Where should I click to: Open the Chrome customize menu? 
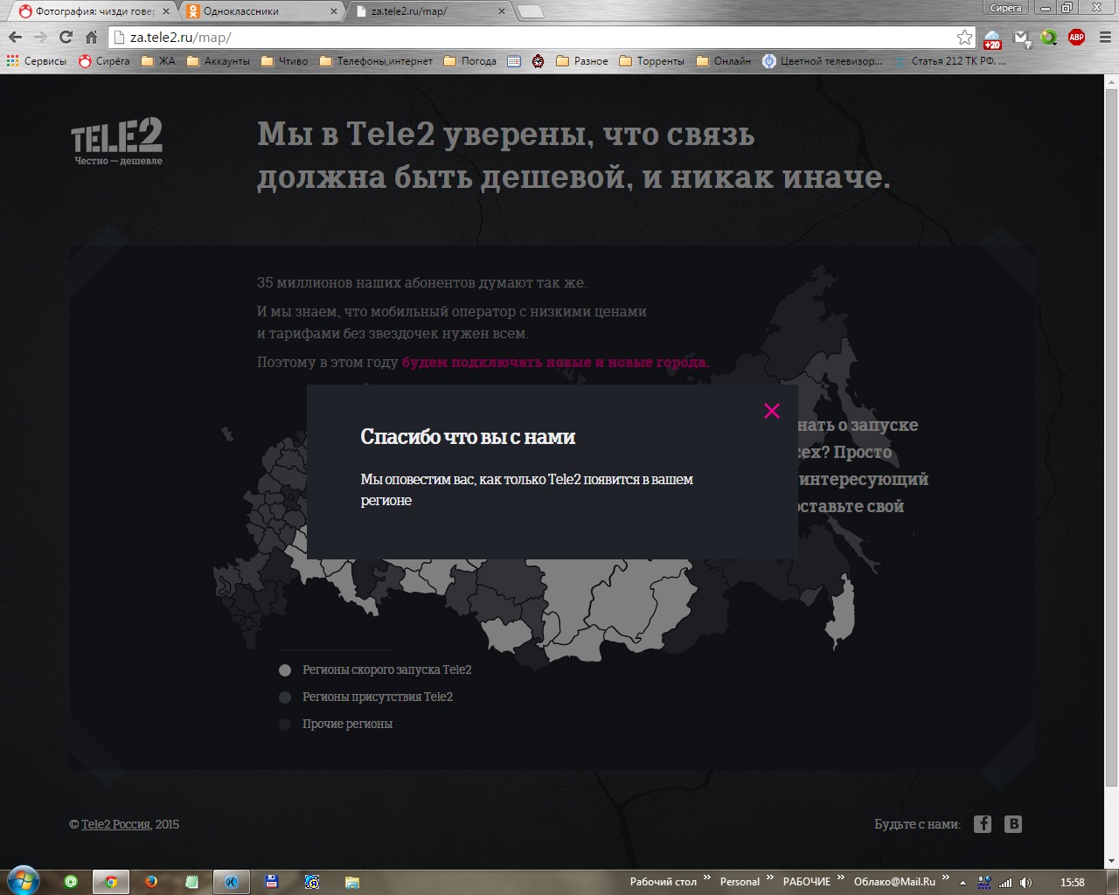point(1104,39)
